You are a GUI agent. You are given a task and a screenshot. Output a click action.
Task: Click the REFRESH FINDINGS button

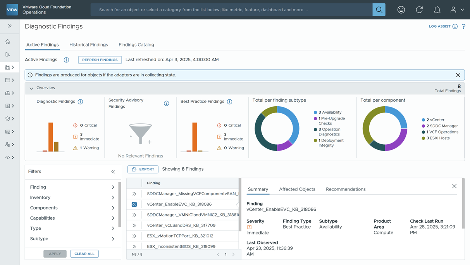pyautogui.click(x=100, y=60)
